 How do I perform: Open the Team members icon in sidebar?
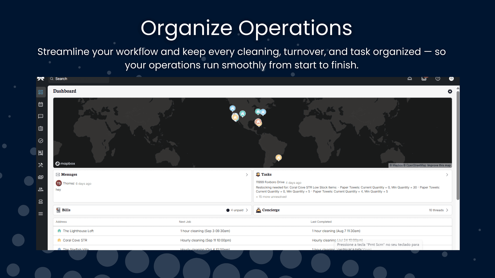tap(40, 189)
